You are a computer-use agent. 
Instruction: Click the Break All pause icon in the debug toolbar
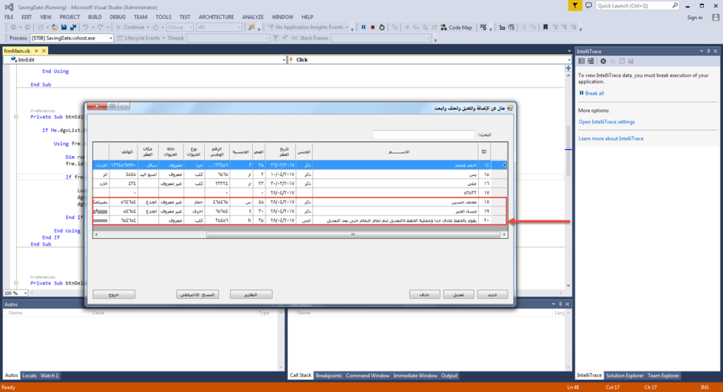(364, 27)
